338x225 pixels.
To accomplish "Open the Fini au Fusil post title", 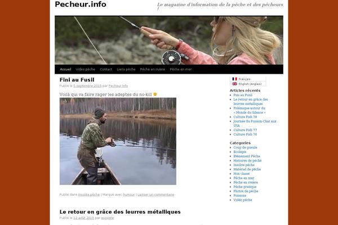I will [x=77, y=80].
